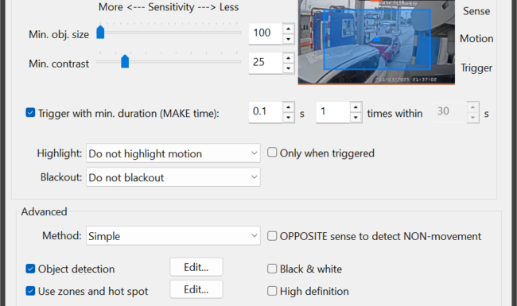Viewport: 517px width, 306px height.
Task: Toggle Trigger with min. duration checkbox
Action: click(30, 113)
